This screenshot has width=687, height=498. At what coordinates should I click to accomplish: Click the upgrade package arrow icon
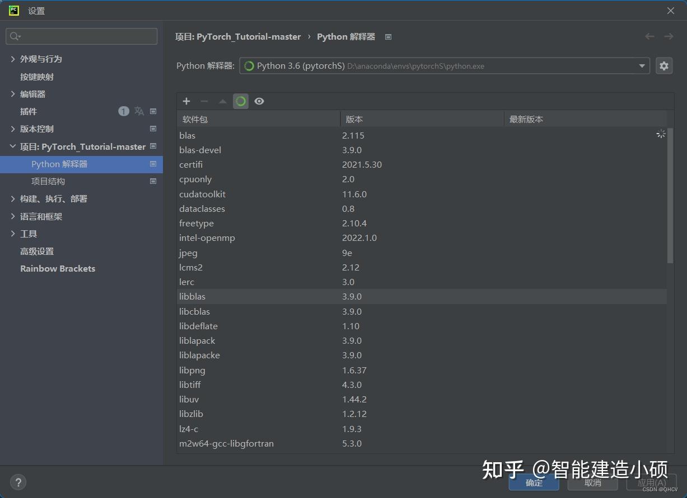(x=222, y=101)
